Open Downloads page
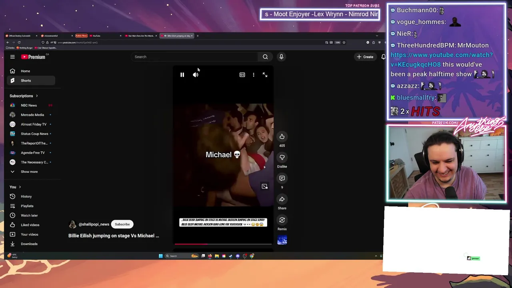 [30, 244]
